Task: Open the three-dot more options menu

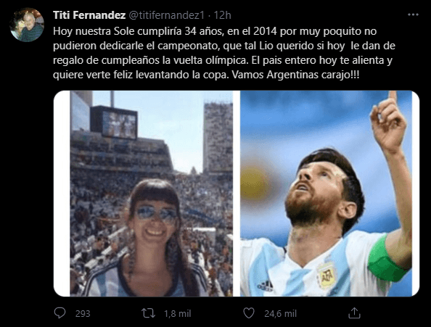Action: pyautogui.click(x=413, y=15)
